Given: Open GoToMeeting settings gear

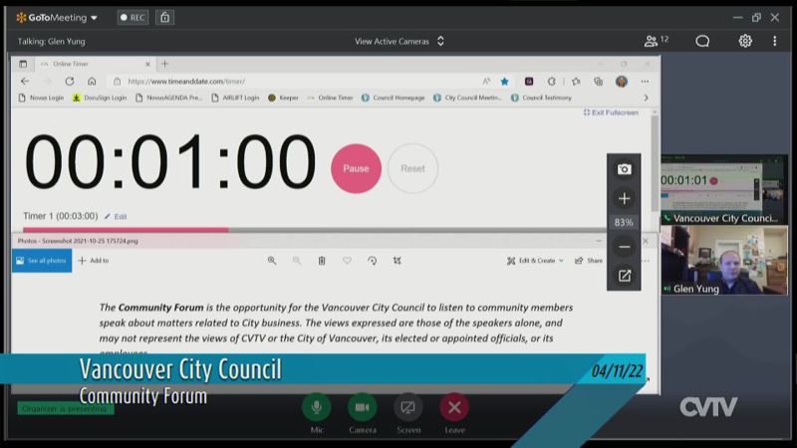Looking at the screenshot, I should [745, 41].
